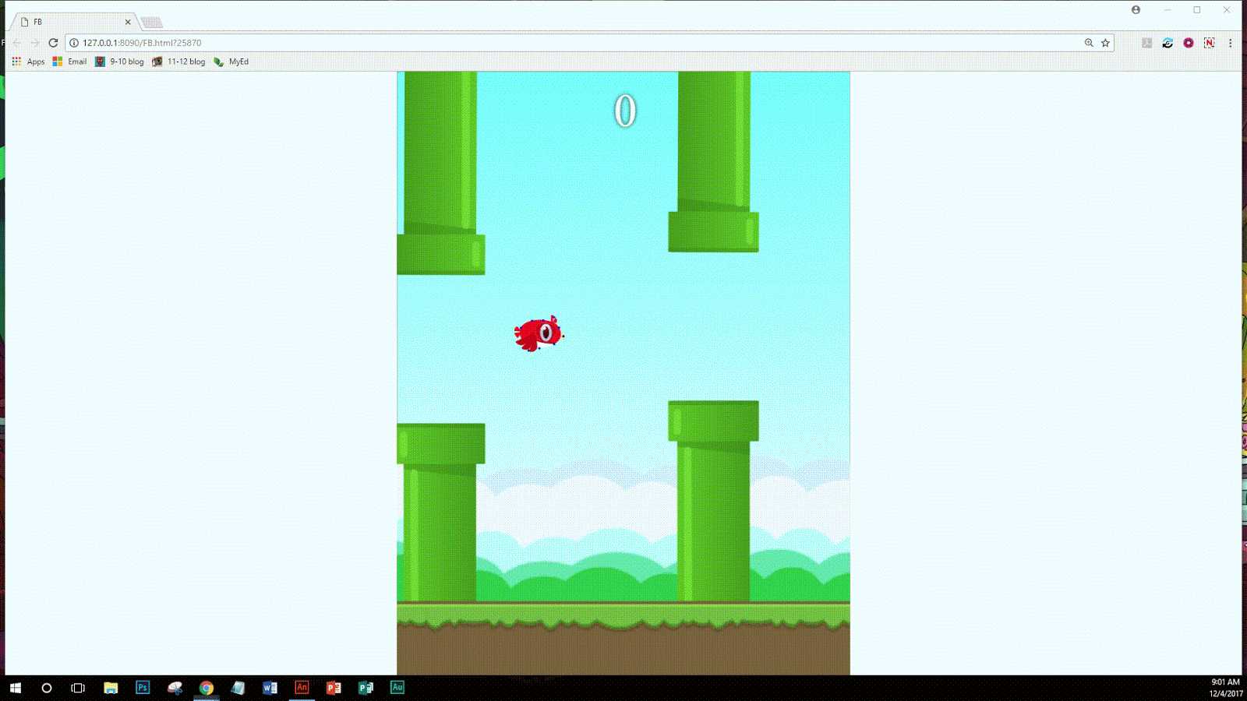This screenshot has width=1247, height=701.
Task: Click the grayed-out extension icon in toolbar
Action: pyautogui.click(x=1146, y=43)
